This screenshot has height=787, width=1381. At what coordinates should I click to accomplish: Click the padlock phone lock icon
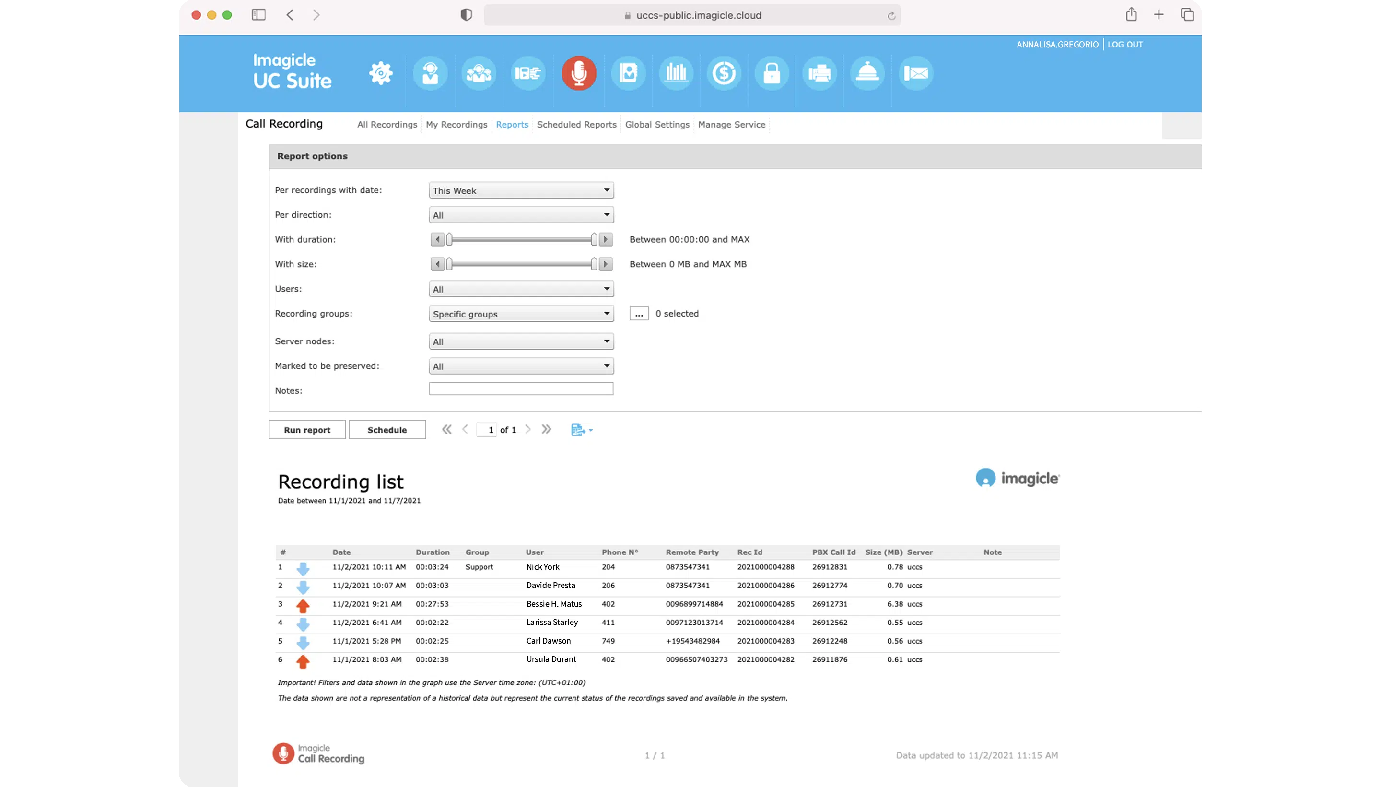(772, 73)
